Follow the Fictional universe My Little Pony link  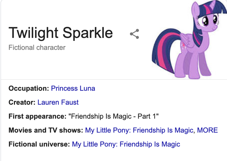126,144
